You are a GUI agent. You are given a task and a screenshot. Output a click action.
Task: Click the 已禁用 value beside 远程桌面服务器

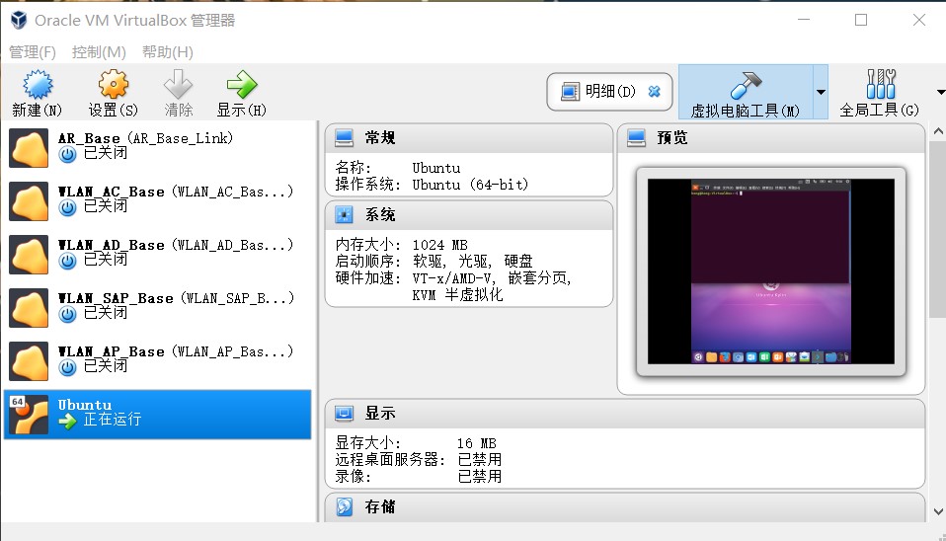[480, 460]
